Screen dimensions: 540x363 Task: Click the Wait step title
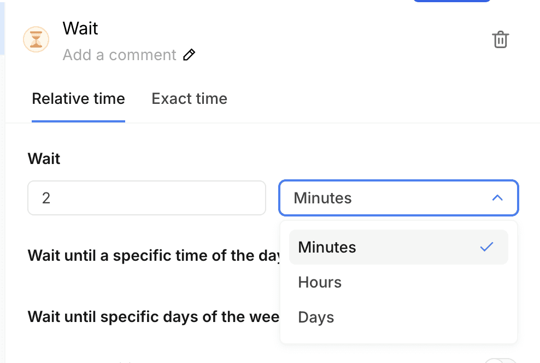coord(80,28)
